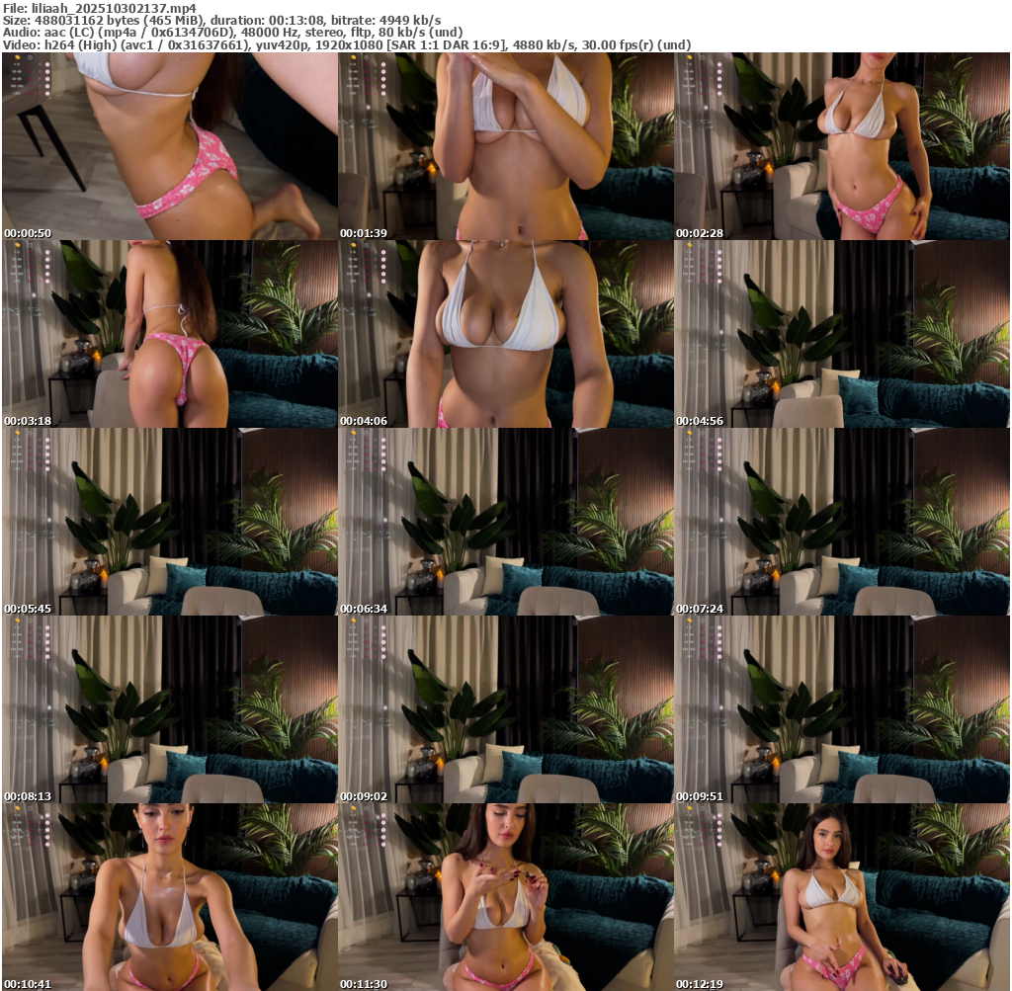This screenshot has height=991, width=1012.
Task: Click the audio codec text aac (LC)
Action: tap(68, 33)
